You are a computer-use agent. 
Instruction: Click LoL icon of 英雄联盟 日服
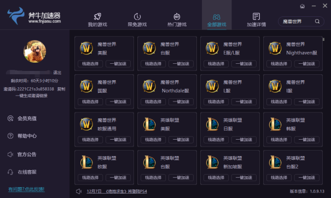coord(212,124)
